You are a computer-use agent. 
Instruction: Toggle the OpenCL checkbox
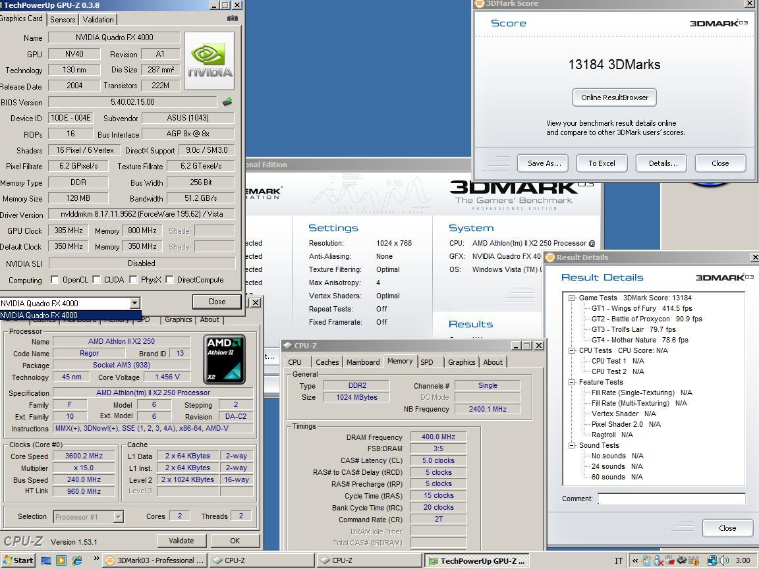55,280
